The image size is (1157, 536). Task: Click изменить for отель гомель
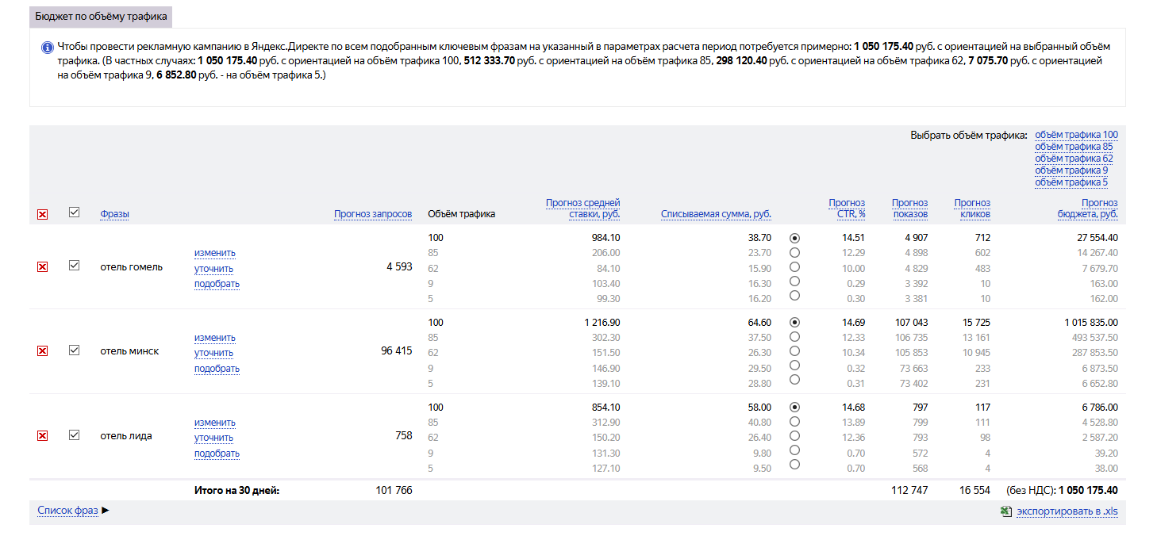pyautogui.click(x=215, y=253)
